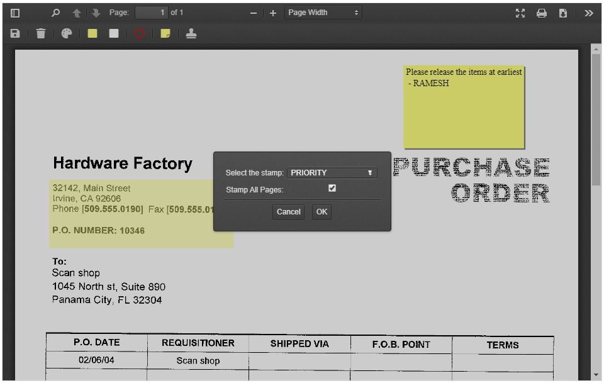Save the document annotations

pos(15,33)
